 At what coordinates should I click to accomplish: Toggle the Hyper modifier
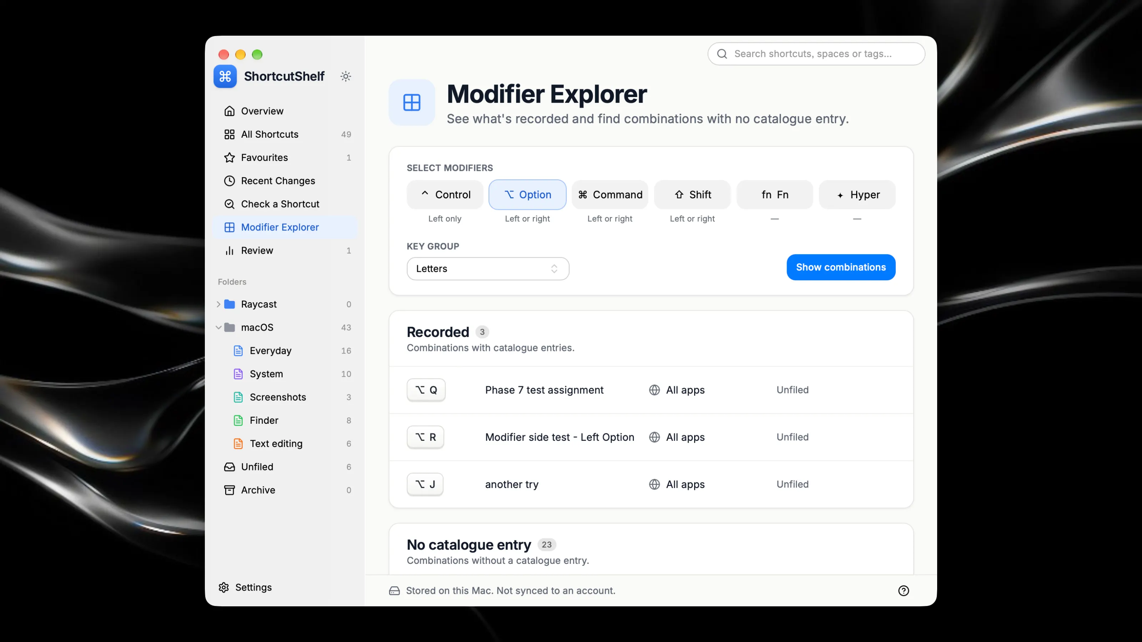coord(857,194)
